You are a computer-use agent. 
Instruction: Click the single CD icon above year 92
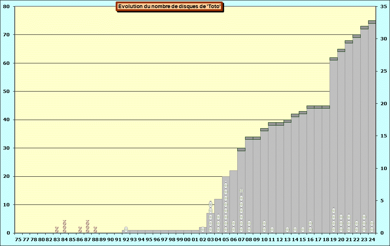(126, 230)
